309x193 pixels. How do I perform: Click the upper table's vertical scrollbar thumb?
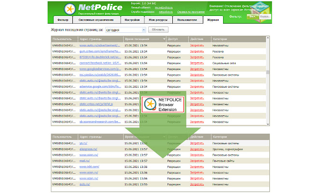coord(267,72)
